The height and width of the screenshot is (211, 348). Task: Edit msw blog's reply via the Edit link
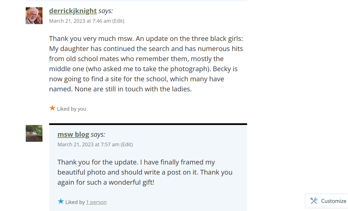(127, 145)
